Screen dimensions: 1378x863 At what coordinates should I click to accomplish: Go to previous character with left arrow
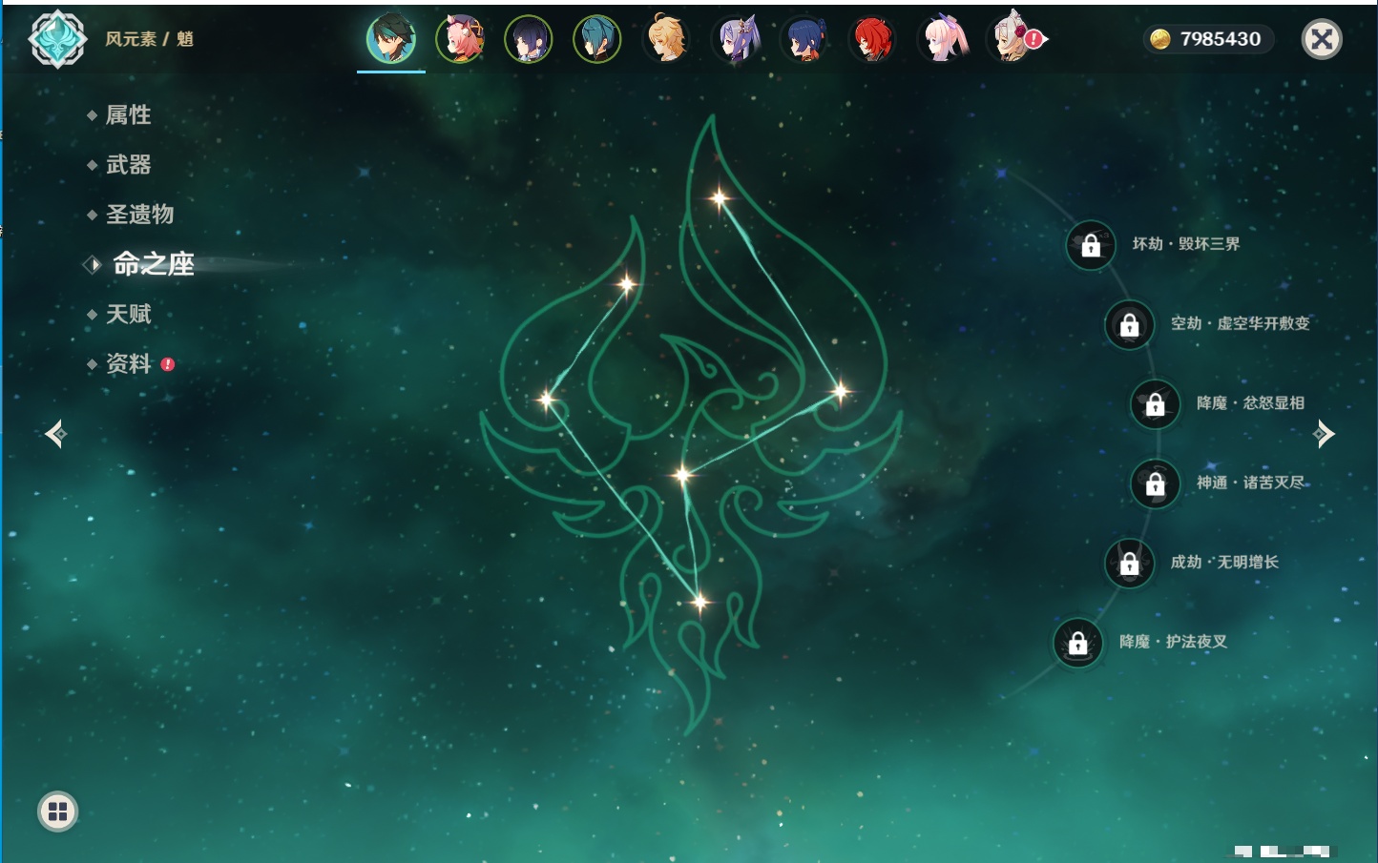pos(55,434)
